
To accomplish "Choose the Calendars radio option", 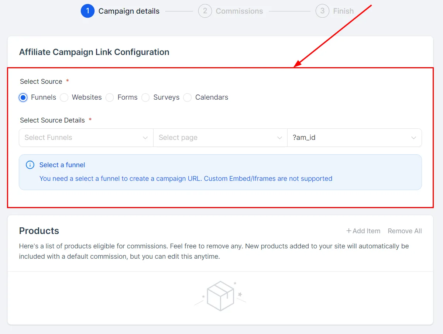I will [x=188, y=97].
